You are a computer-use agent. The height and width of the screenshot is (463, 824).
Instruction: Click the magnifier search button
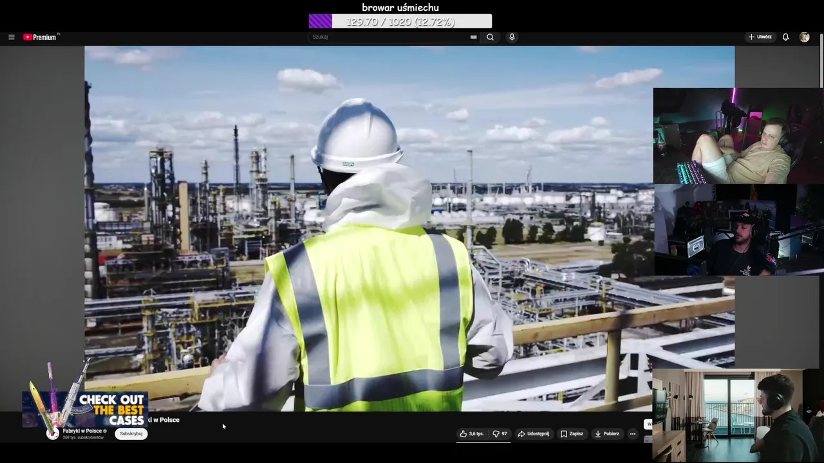click(490, 37)
